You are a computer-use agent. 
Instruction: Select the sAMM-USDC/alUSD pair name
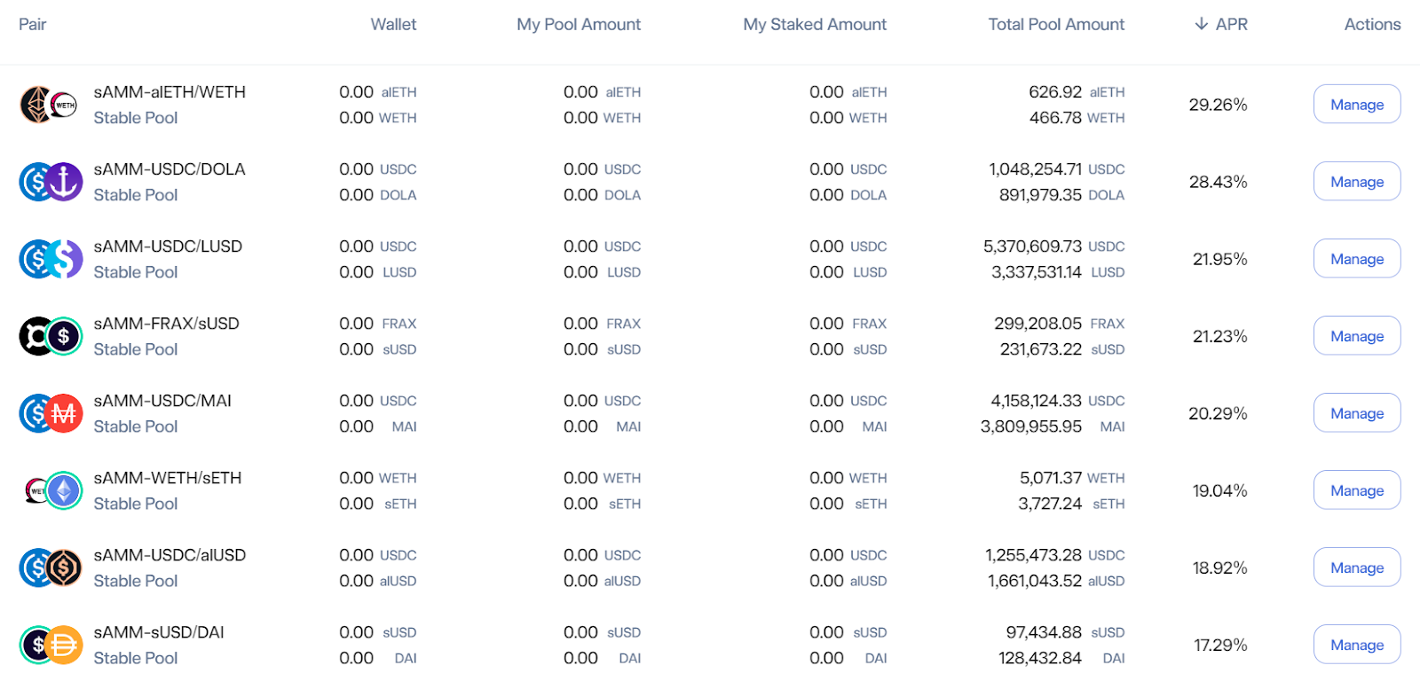pyautogui.click(x=170, y=555)
